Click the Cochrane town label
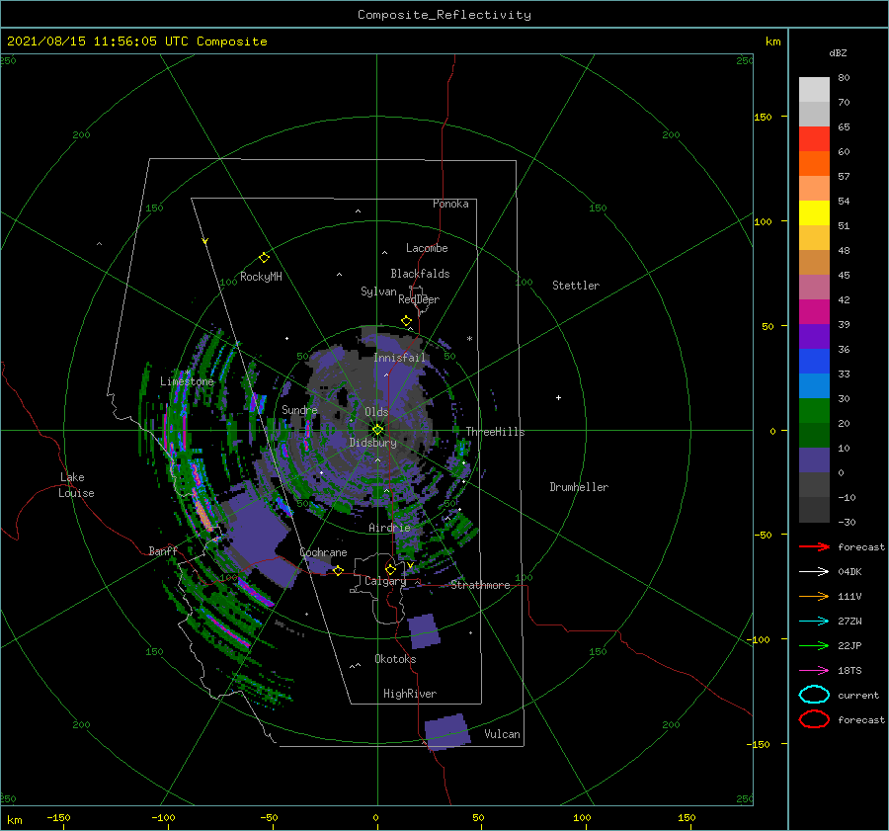 point(323,552)
